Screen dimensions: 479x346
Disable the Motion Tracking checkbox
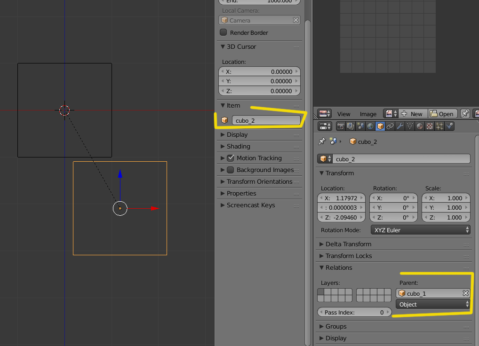click(x=231, y=158)
